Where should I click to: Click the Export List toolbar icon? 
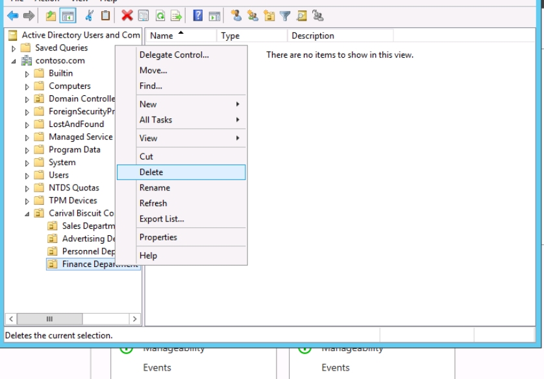[175, 16]
